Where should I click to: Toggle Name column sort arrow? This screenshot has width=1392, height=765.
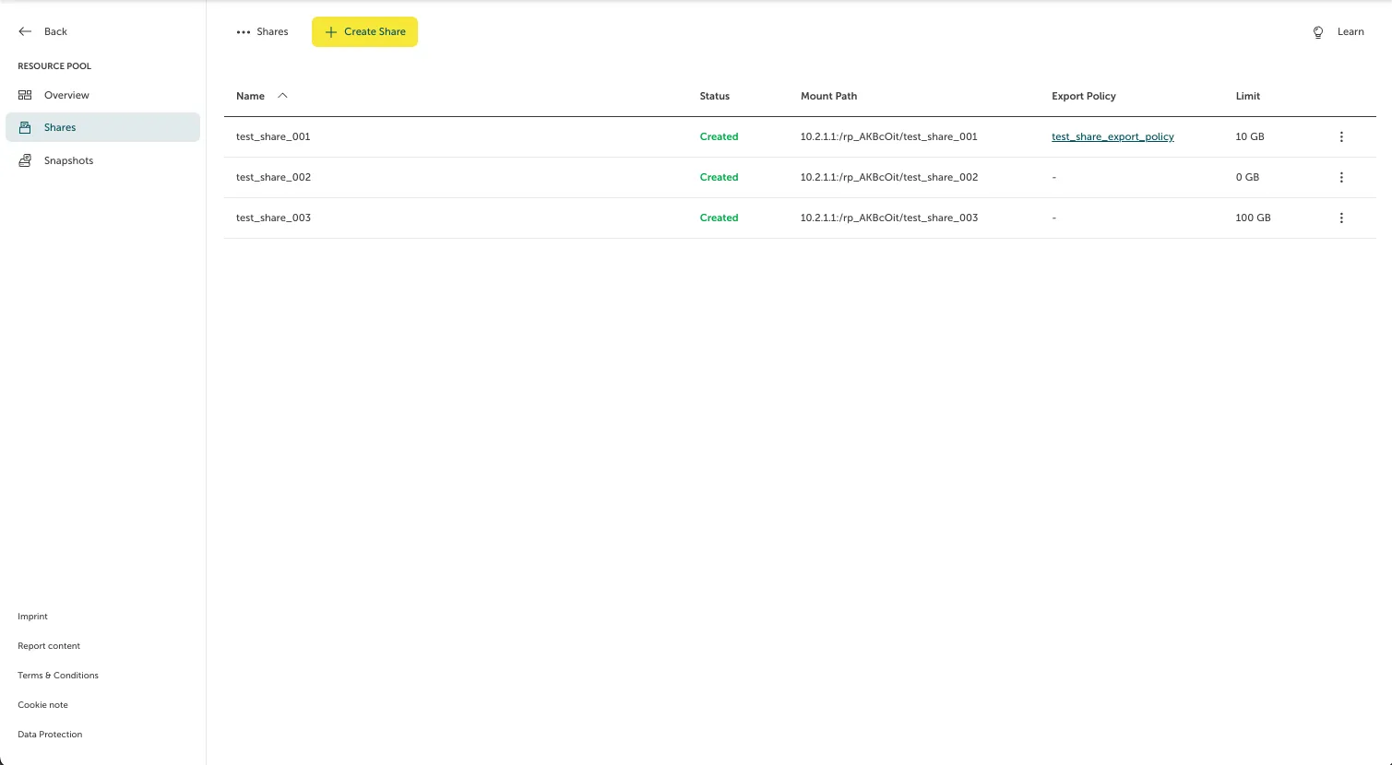point(282,96)
